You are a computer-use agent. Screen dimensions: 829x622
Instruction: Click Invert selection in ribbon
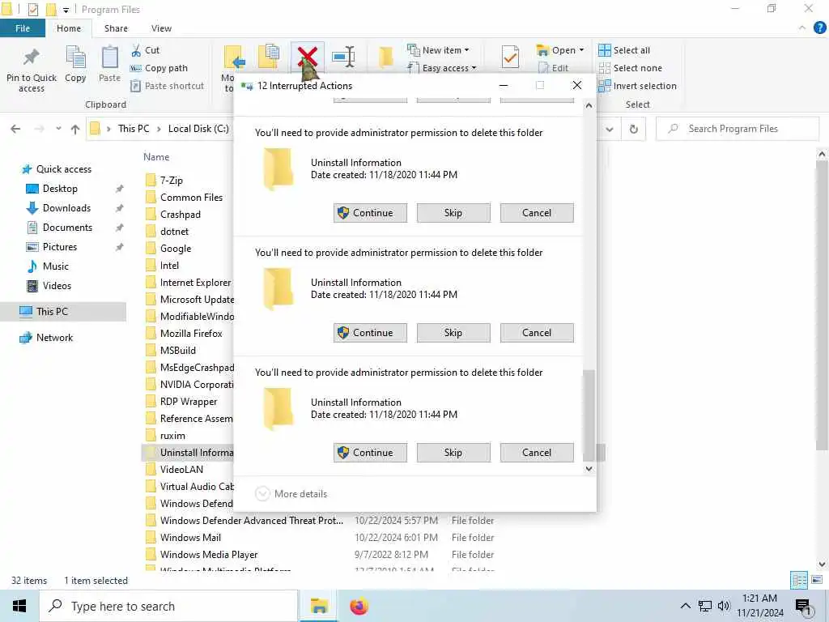pos(638,86)
